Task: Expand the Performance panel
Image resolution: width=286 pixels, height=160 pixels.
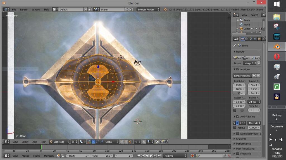Action: [x=244, y=144]
